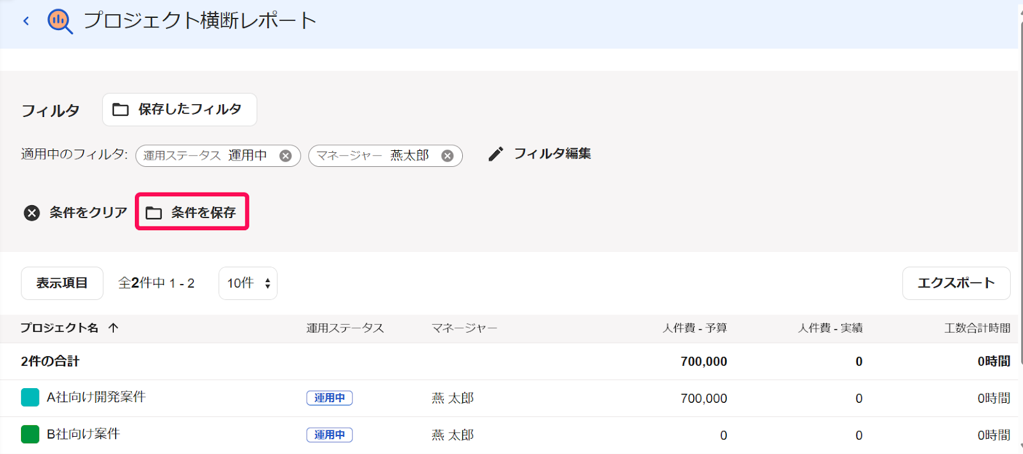Click the teal color square of A社向け開発案件

(30, 397)
